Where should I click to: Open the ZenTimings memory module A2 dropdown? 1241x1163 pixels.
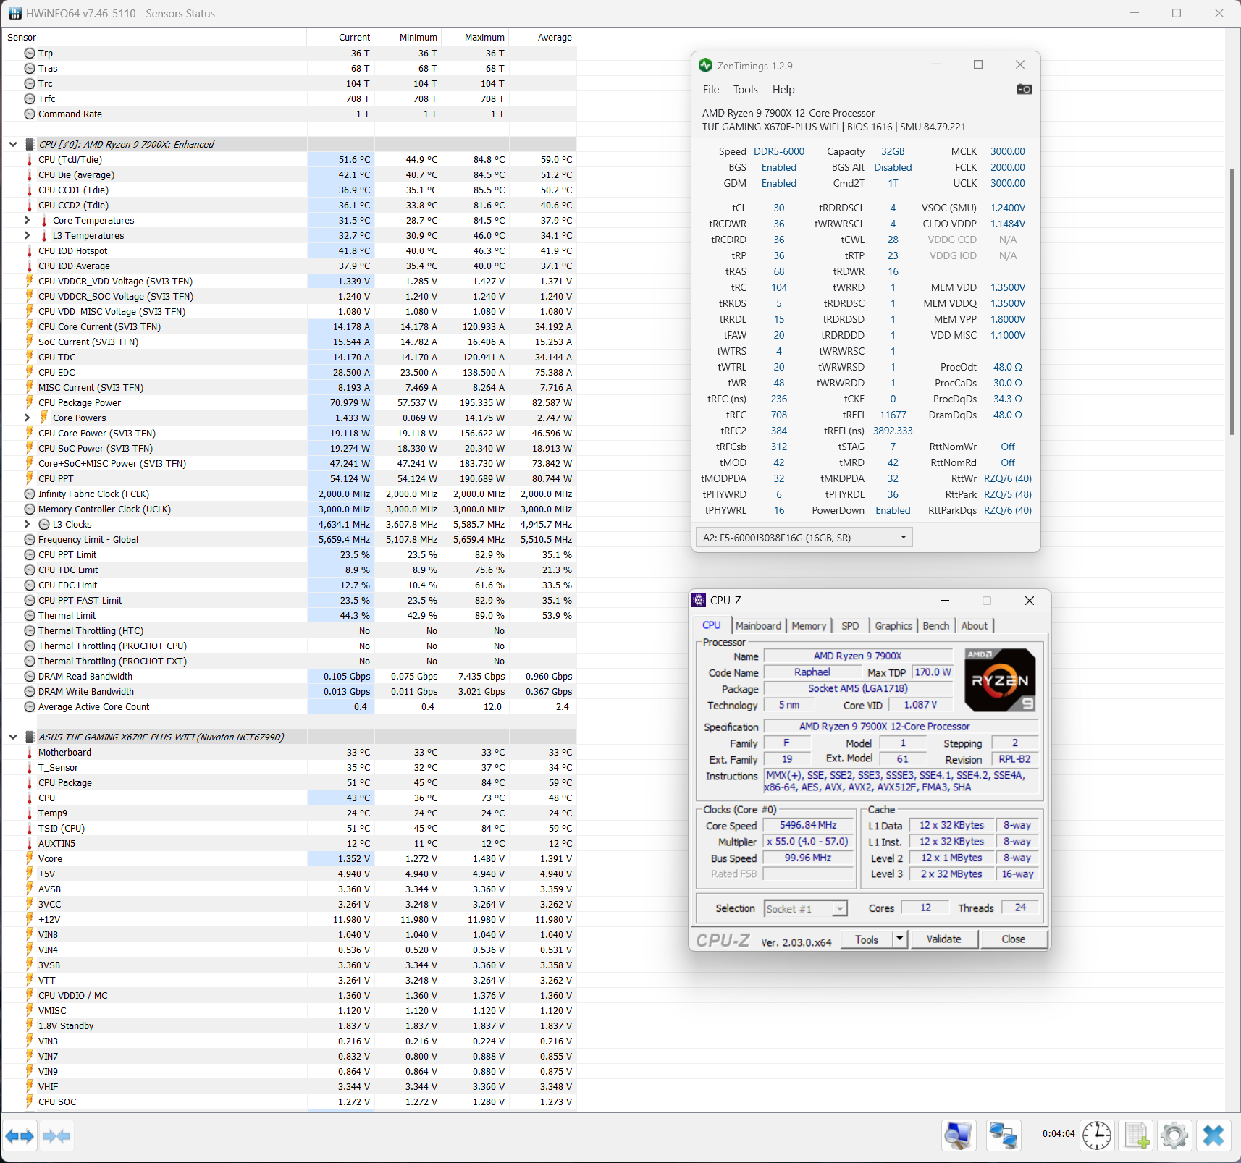click(x=804, y=537)
